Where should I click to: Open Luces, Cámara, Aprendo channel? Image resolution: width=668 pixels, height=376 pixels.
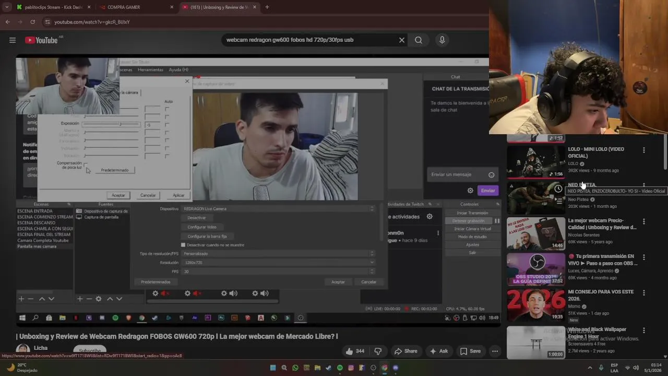(591, 271)
